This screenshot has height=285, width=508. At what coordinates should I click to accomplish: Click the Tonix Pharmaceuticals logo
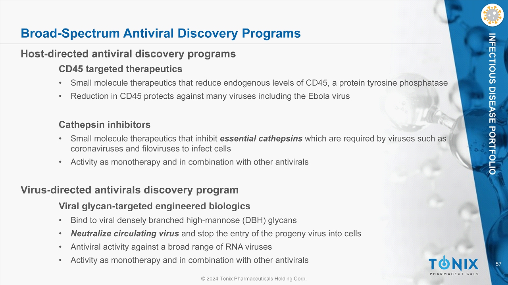(x=454, y=266)
